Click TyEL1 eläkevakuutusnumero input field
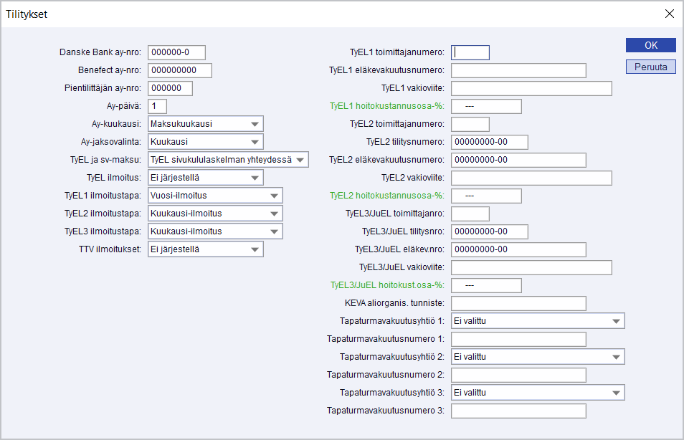684x440 pixels. click(x=518, y=70)
